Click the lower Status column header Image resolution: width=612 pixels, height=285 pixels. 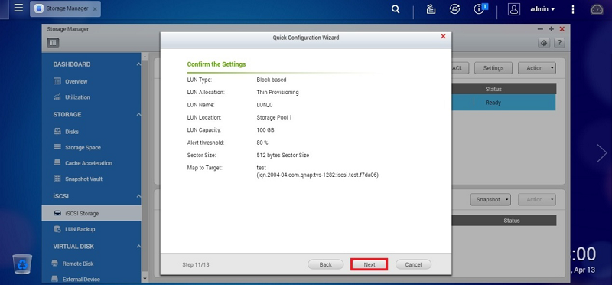[511, 221]
